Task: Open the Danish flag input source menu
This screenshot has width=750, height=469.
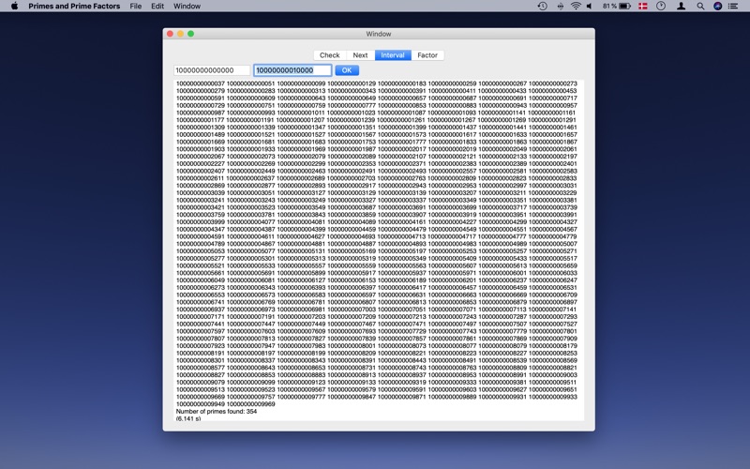Action: coord(643,7)
